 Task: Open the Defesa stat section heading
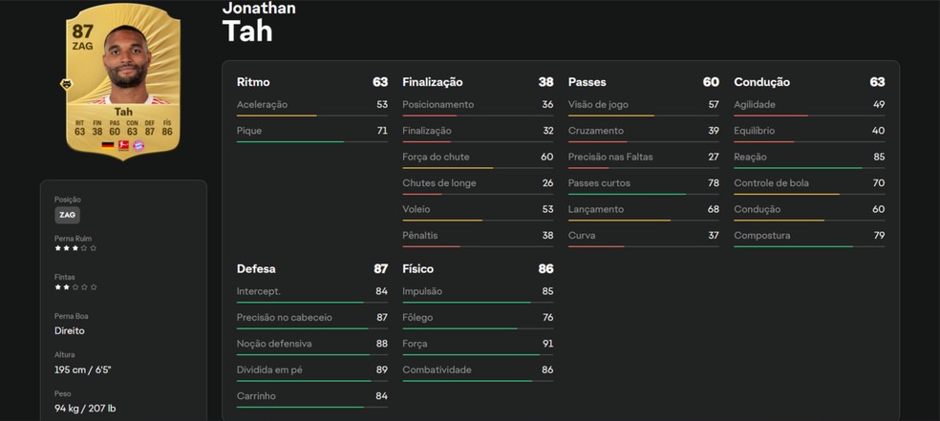tap(256, 269)
